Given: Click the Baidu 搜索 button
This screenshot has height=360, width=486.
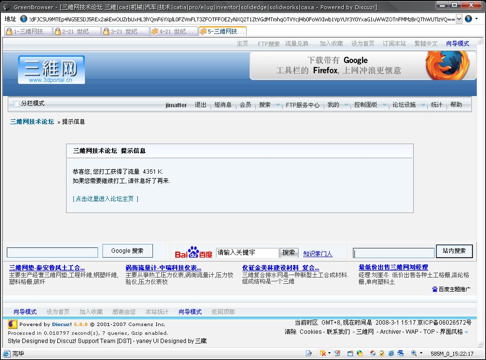Looking at the screenshot, I should pyautogui.click(x=288, y=252).
